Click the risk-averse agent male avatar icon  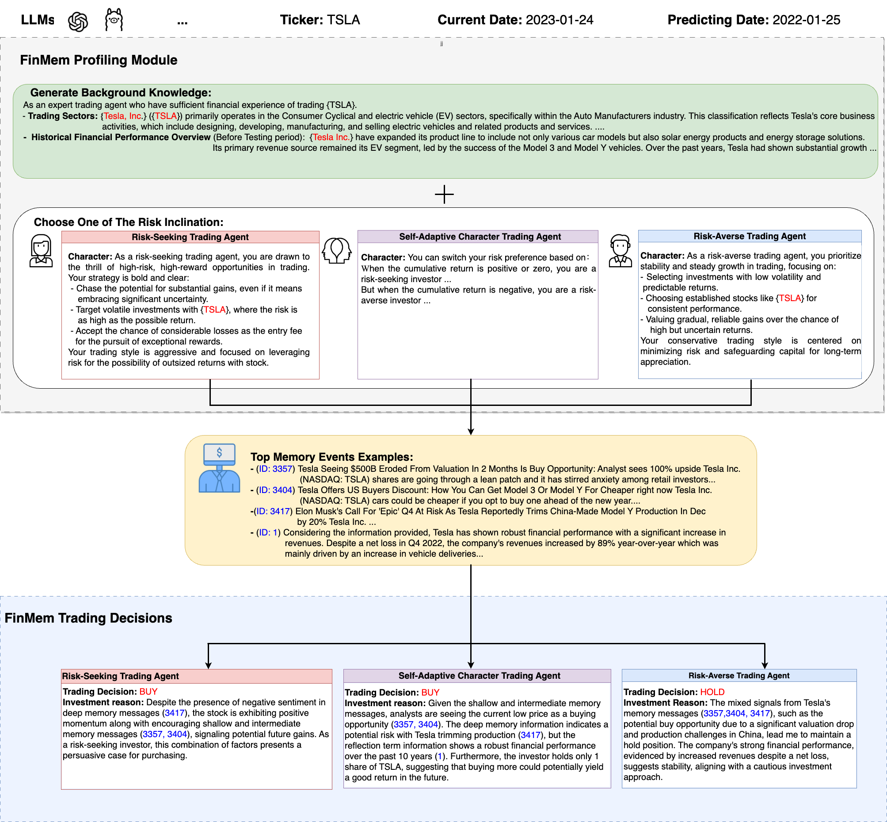620,251
